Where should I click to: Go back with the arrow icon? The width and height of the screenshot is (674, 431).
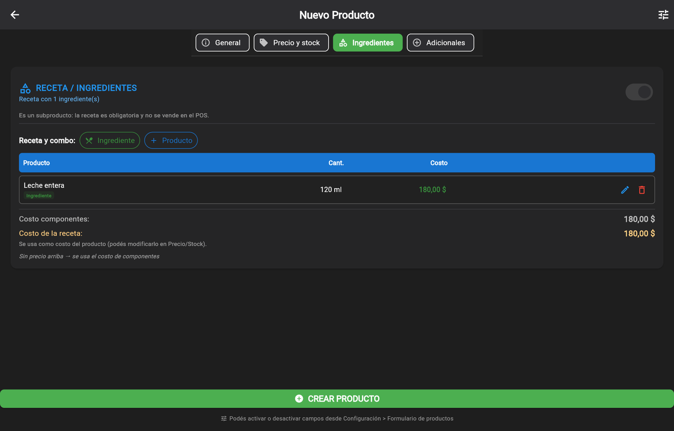tap(15, 14)
